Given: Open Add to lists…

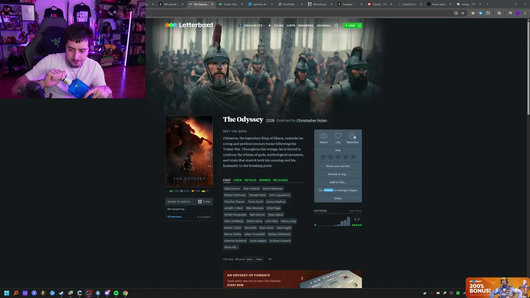Looking at the screenshot, I should click(338, 182).
